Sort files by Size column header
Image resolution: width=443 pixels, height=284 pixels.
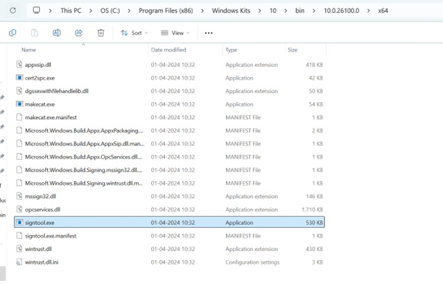coord(292,50)
